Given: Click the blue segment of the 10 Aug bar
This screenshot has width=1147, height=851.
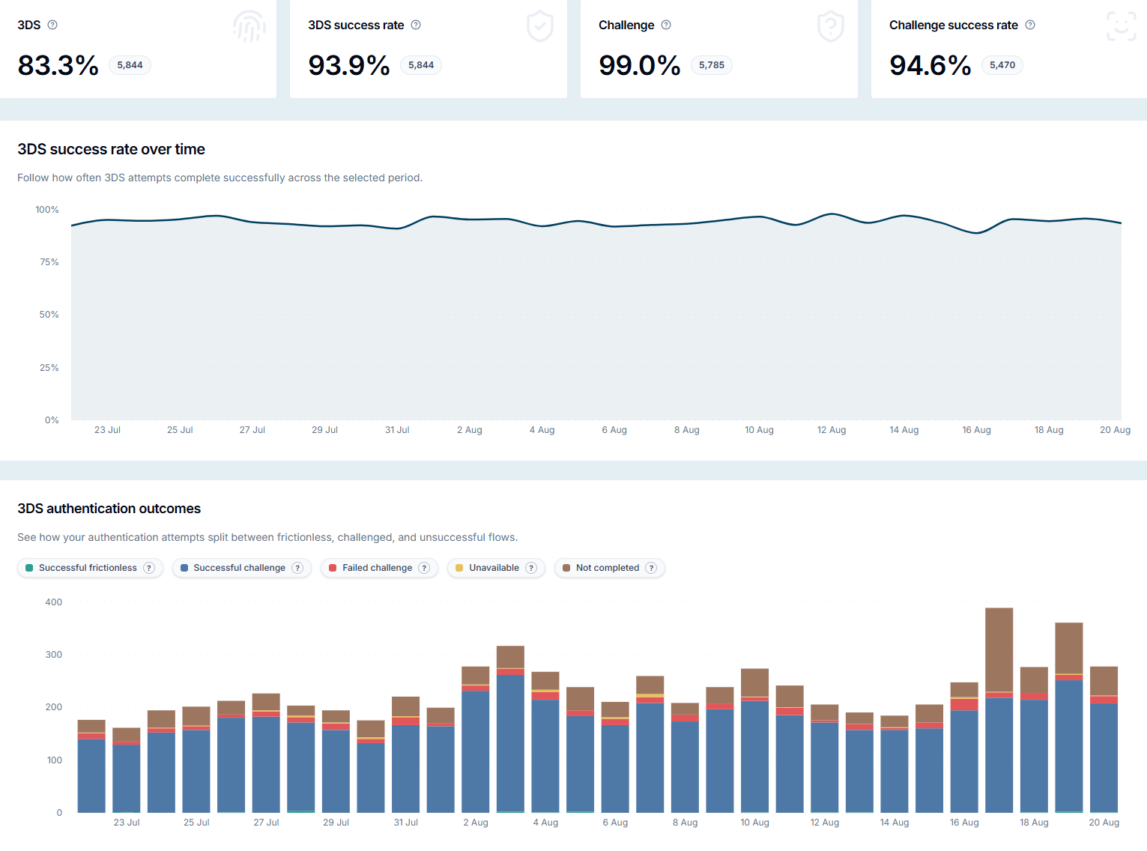Looking at the screenshot, I should pos(755,757).
